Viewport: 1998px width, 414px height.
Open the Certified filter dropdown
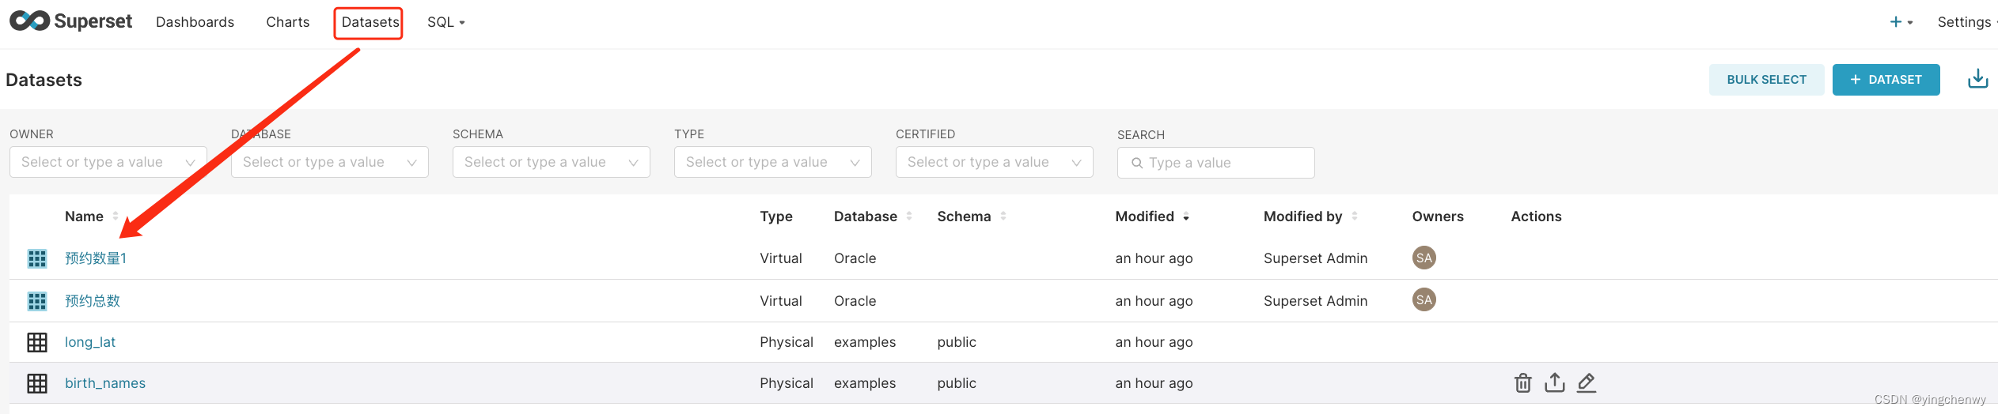994,162
